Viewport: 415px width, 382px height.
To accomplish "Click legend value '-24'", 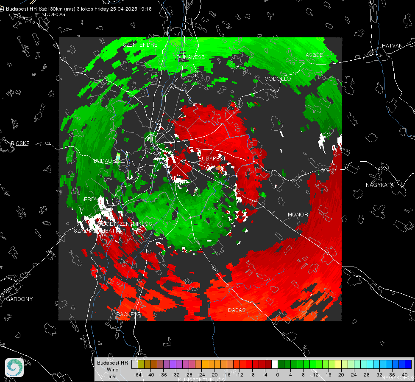I will pos(201,375).
